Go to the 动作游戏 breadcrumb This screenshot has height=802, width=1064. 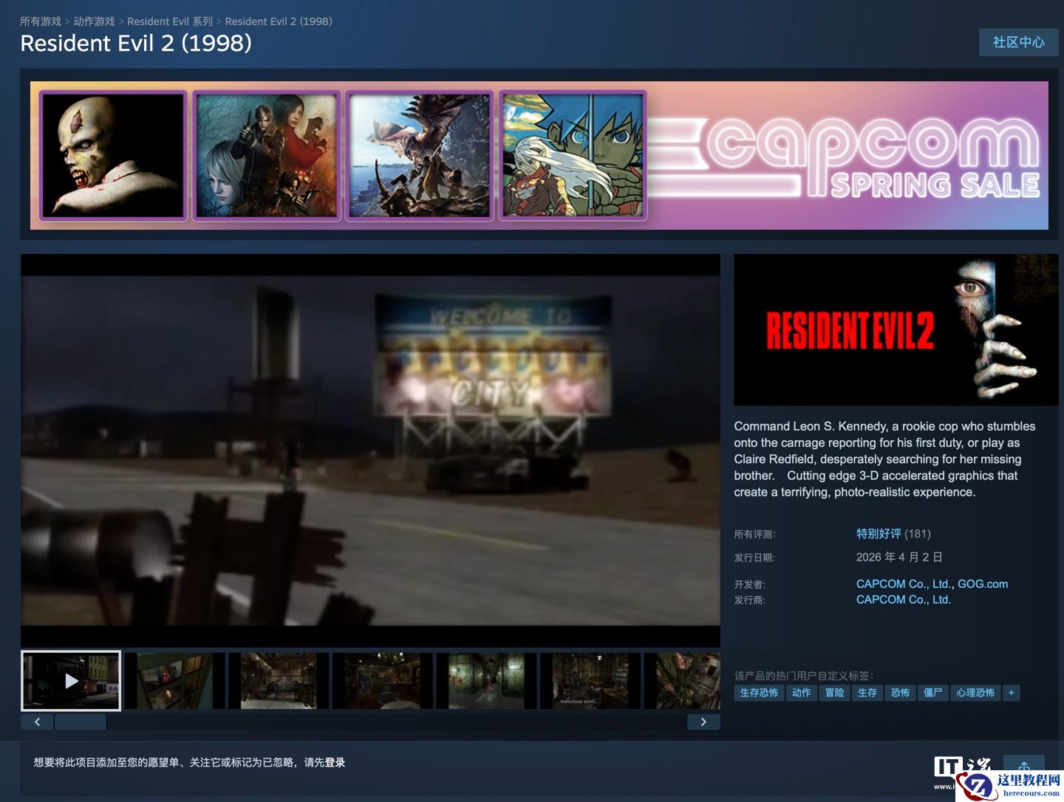coord(94,21)
